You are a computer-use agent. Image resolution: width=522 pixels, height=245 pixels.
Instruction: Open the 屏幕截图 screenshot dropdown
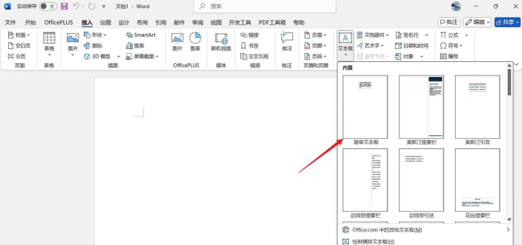point(142,56)
